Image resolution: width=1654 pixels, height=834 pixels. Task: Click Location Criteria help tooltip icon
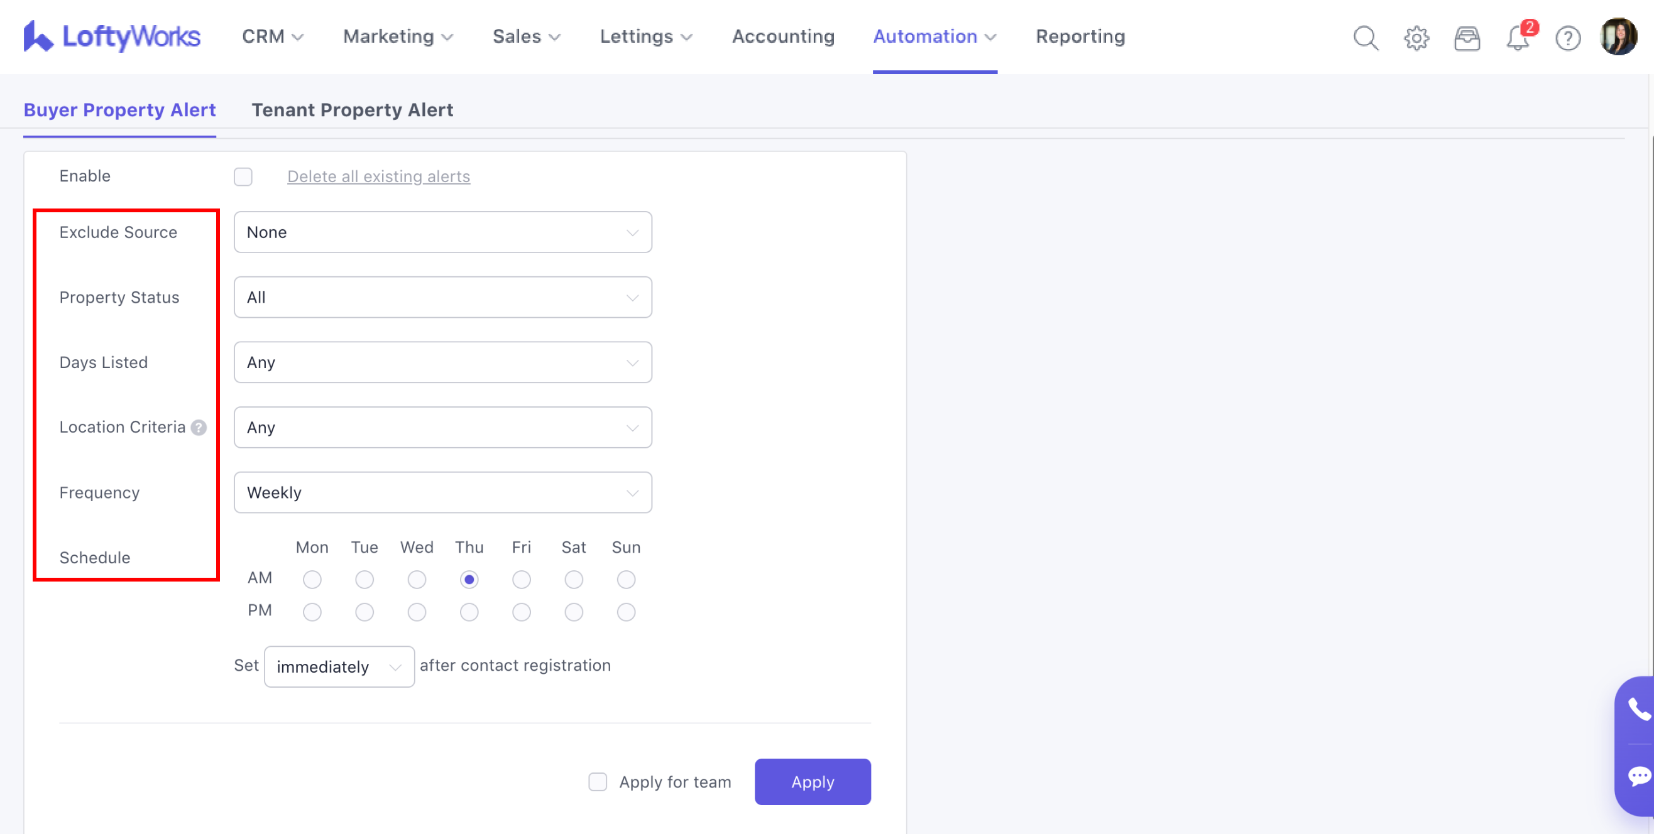pos(199,427)
